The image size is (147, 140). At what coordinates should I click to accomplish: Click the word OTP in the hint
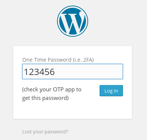pos(59,89)
